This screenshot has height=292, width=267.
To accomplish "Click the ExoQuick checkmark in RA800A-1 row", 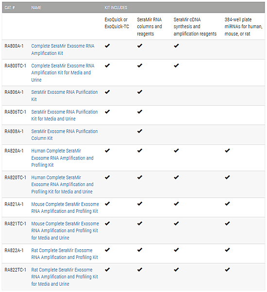I will tap(107, 46).
